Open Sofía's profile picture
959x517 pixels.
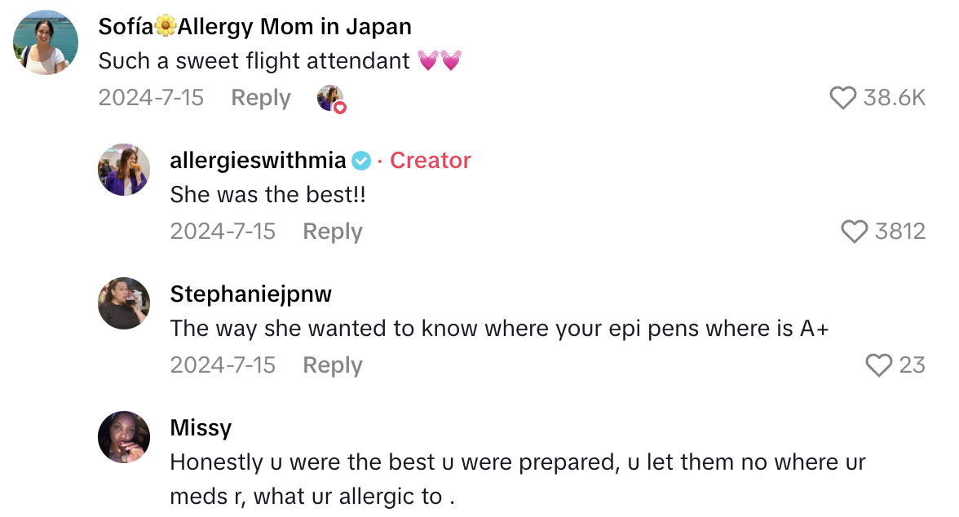(x=46, y=43)
